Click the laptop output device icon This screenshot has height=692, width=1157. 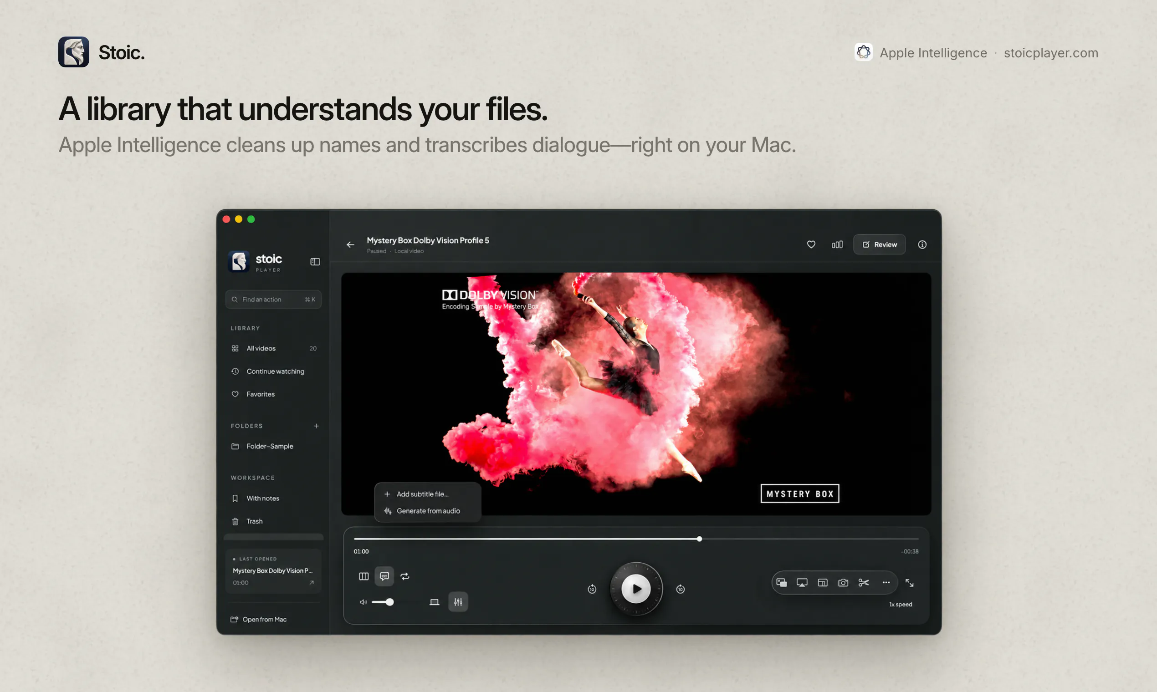(x=435, y=602)
